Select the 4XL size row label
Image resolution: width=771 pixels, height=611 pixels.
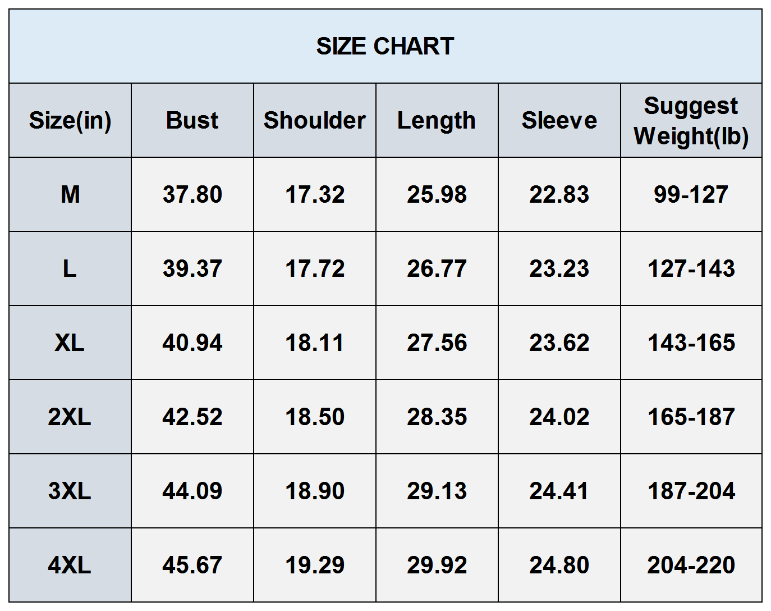(x=70, y=565)
